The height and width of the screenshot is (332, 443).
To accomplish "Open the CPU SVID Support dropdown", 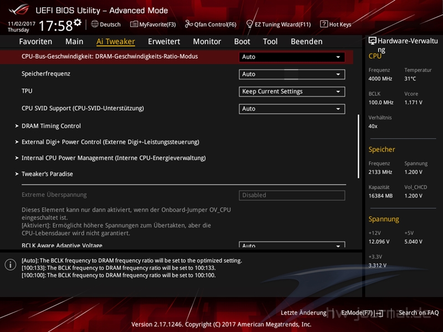I will 292,109.
